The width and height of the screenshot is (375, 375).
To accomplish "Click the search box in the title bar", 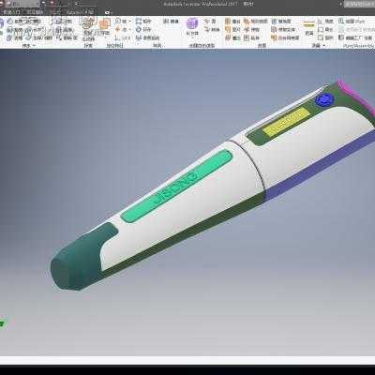I will click(359, 4).
